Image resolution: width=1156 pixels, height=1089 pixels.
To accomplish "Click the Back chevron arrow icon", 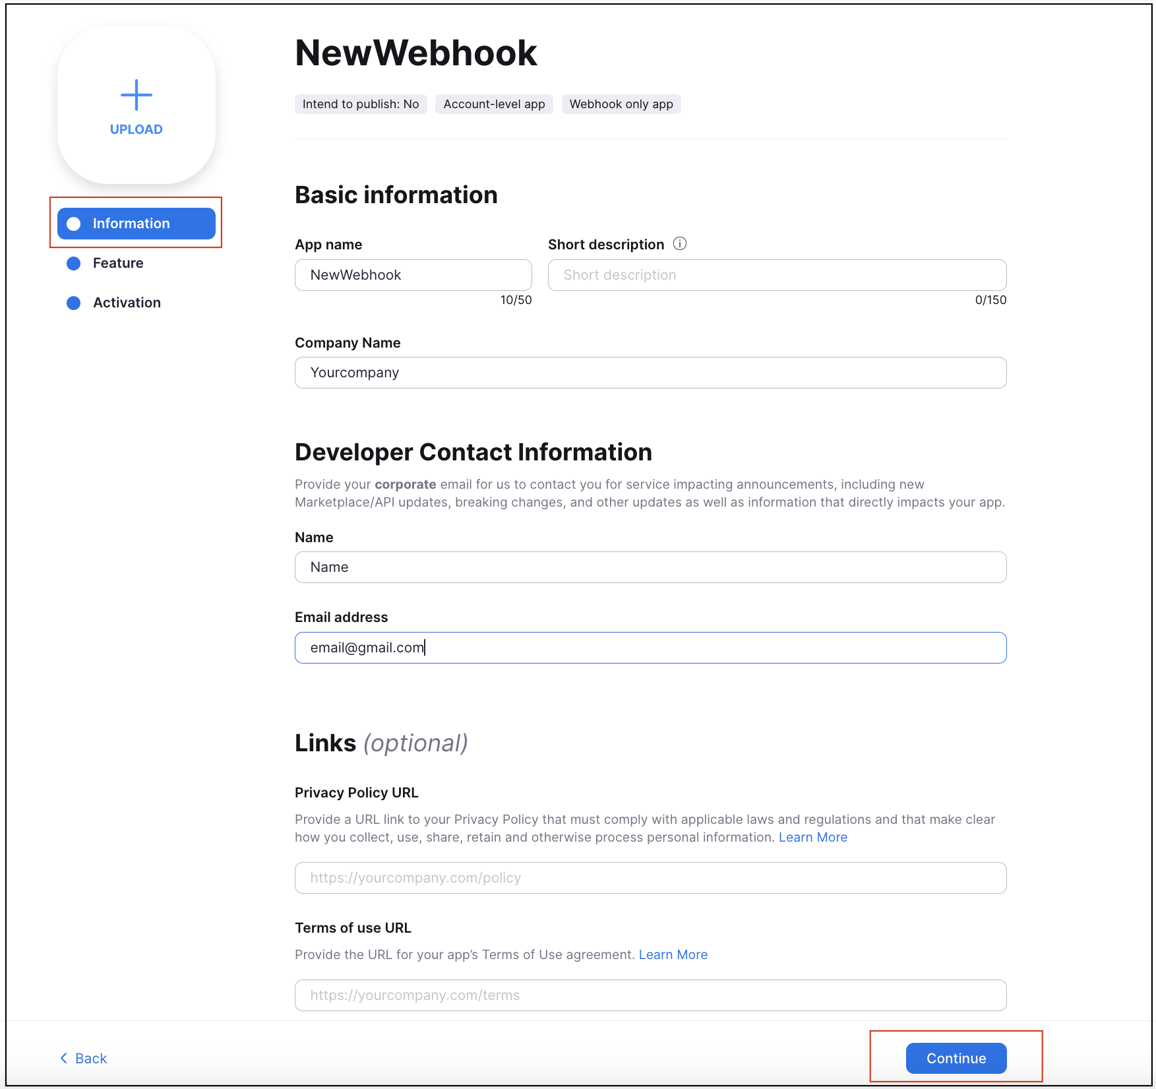I will click(x=64, y=1058).
